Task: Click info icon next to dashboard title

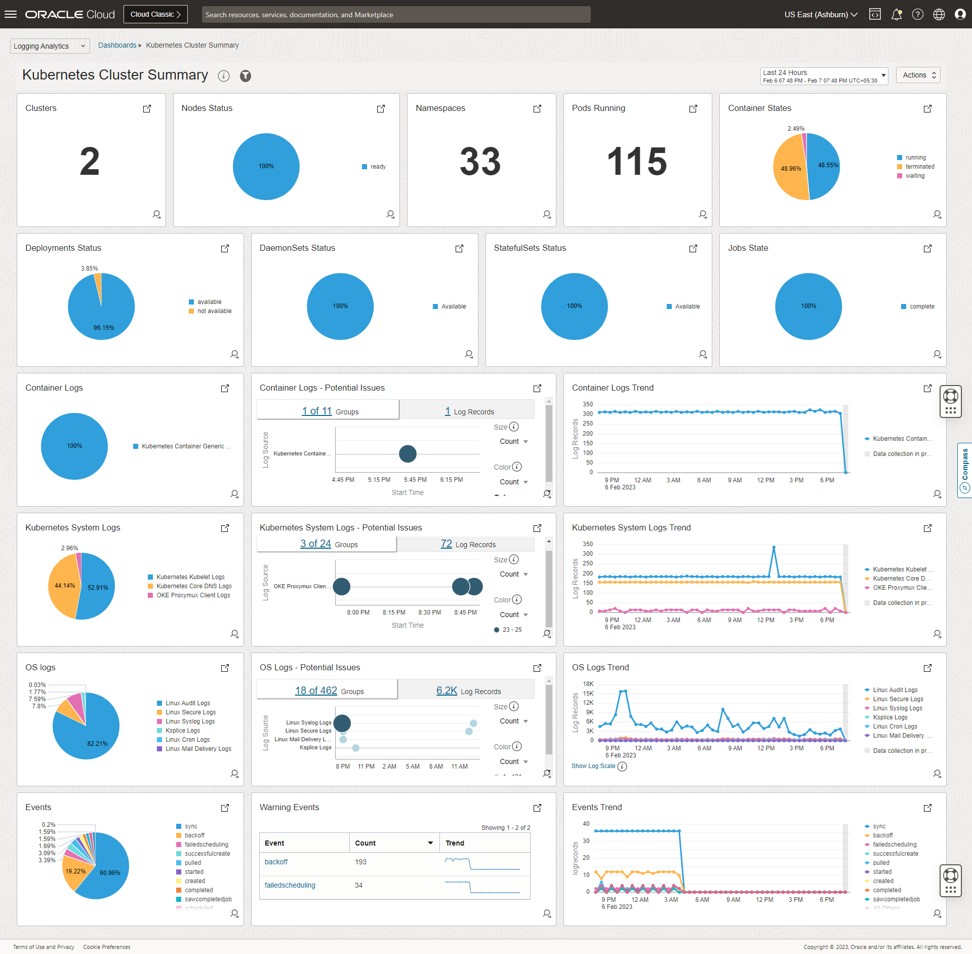Action: point(224,76)
